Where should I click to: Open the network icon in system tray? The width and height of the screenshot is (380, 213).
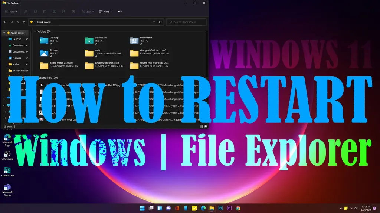click(x=351, y=208)
